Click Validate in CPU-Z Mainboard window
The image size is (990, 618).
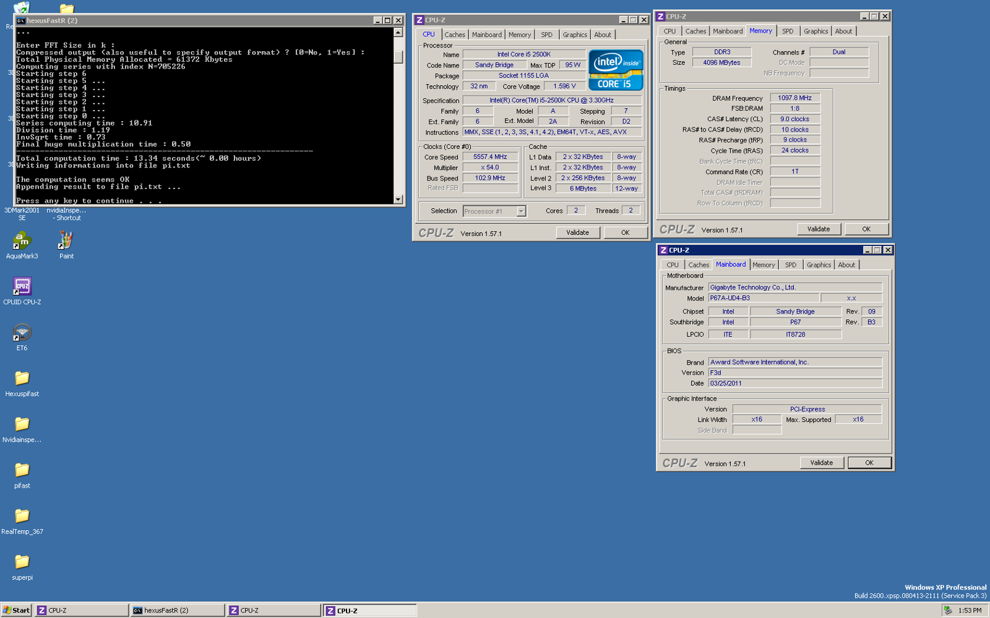click(x=822, y=462)
